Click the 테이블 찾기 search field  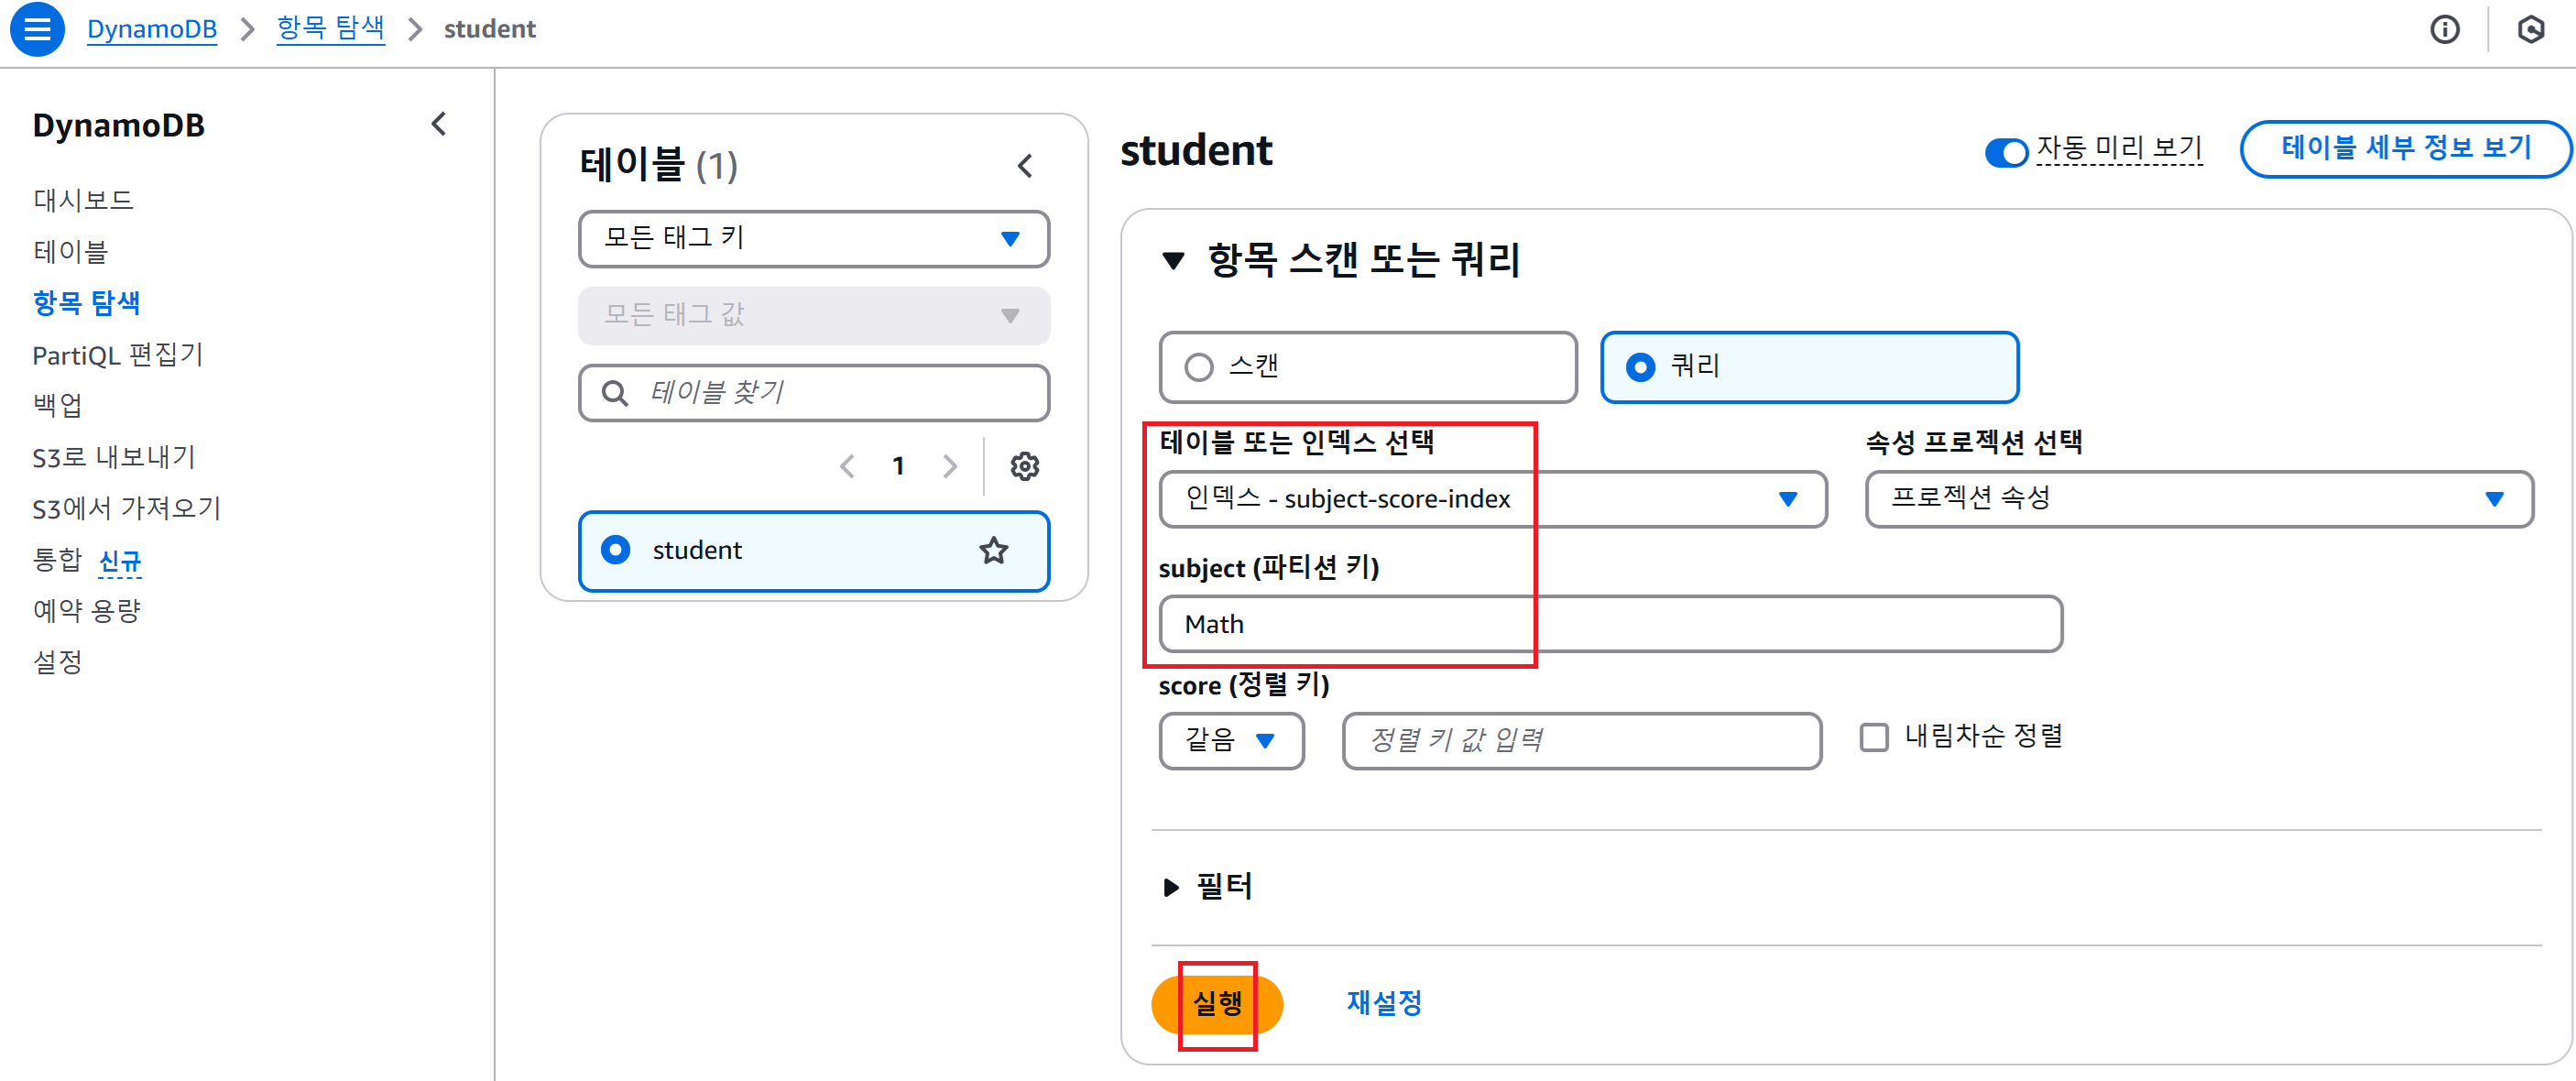(x=813, y=393)
